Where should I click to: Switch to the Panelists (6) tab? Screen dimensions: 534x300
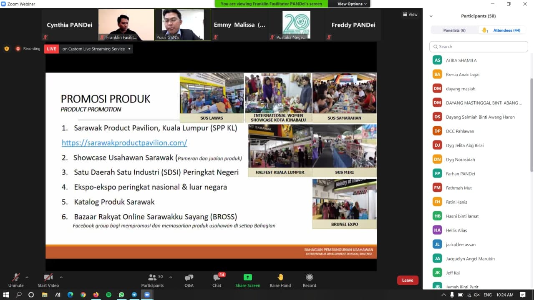tap(454, 30)
